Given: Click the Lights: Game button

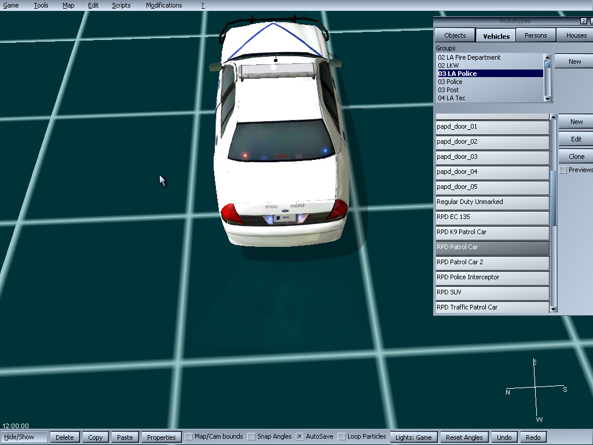Looking at the screenshot, I should [413, 437].
